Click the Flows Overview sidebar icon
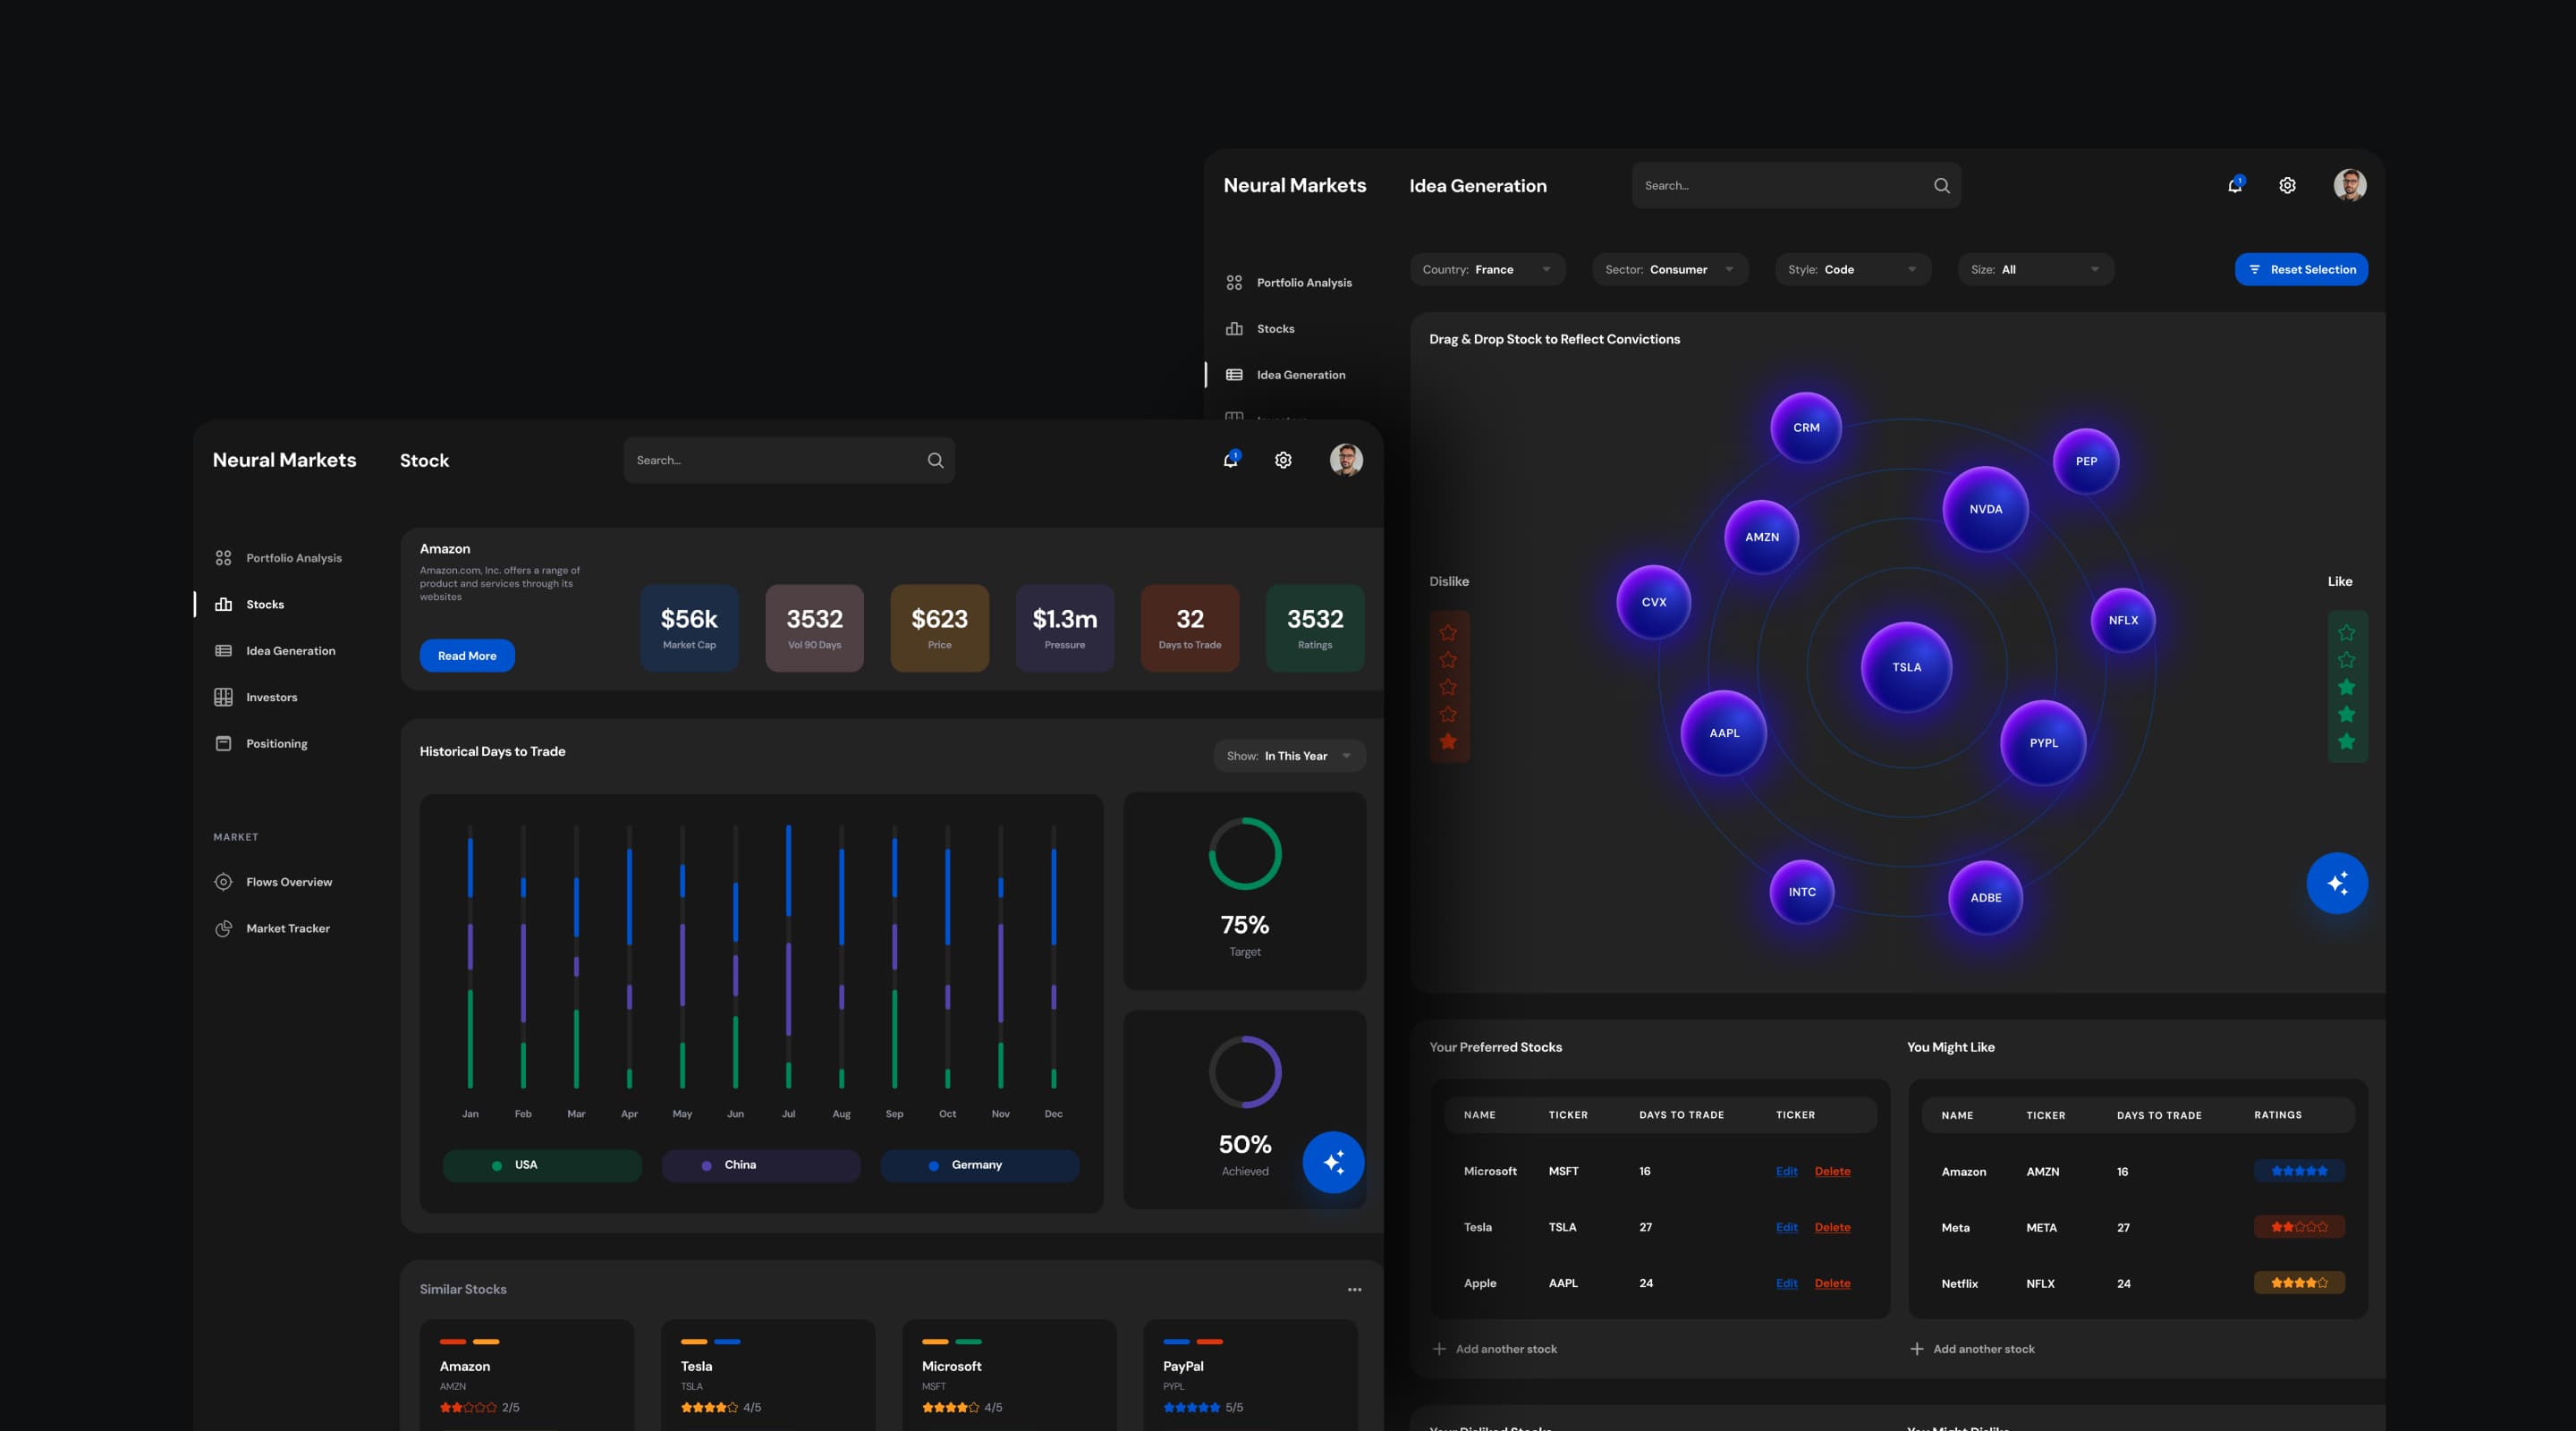Screen dimensions: 2576x1431 coord(223,882)
